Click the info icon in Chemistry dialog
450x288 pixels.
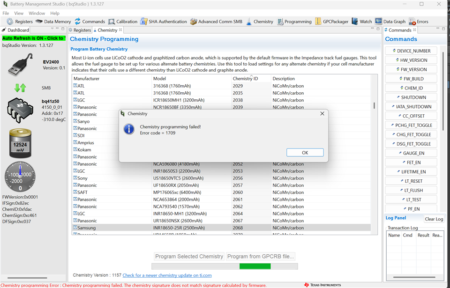[129, 129]
